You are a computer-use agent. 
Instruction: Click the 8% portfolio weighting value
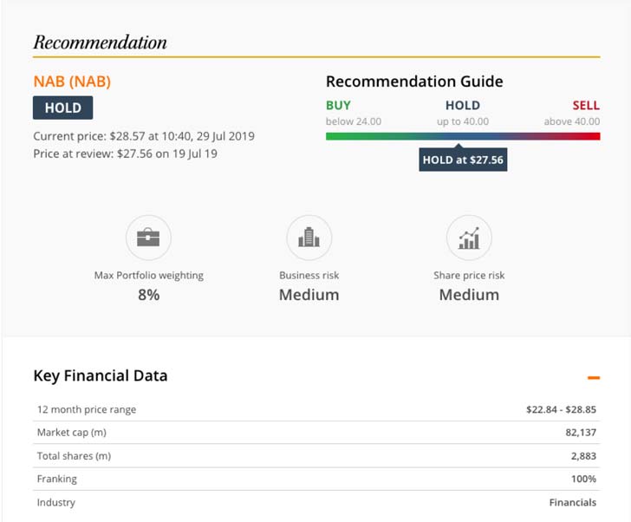(x=148, y=295)
